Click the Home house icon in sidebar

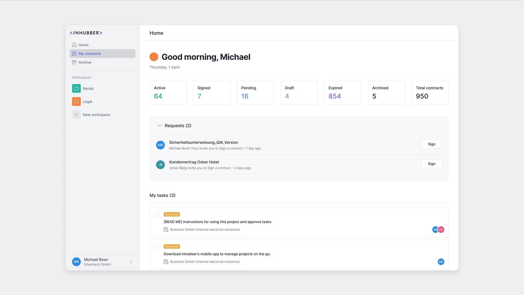[x=74, y=45]
